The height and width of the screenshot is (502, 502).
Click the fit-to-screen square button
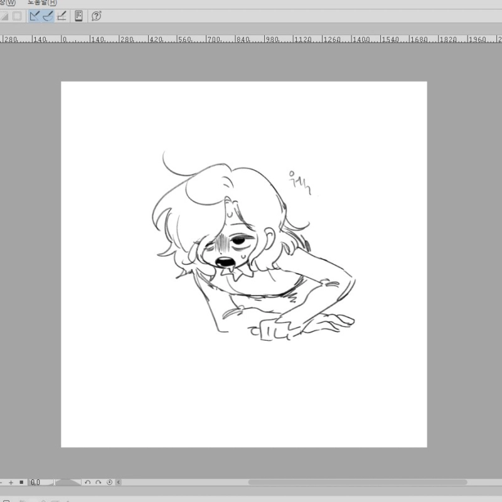click(21, 483)
